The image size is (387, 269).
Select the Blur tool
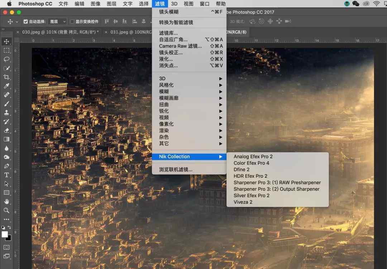tap(7, 148)
